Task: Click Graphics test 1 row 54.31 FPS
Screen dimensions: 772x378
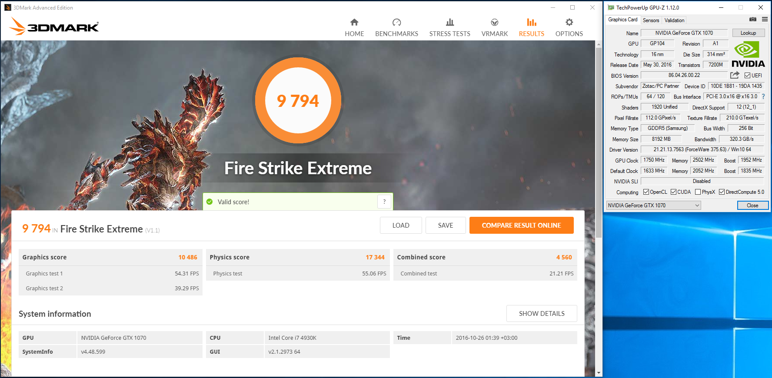Action: click(x=110, y=273)
